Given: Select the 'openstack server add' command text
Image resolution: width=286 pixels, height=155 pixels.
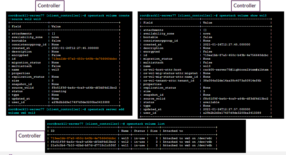Looking at the screenshot, I should tap(106, 109).
